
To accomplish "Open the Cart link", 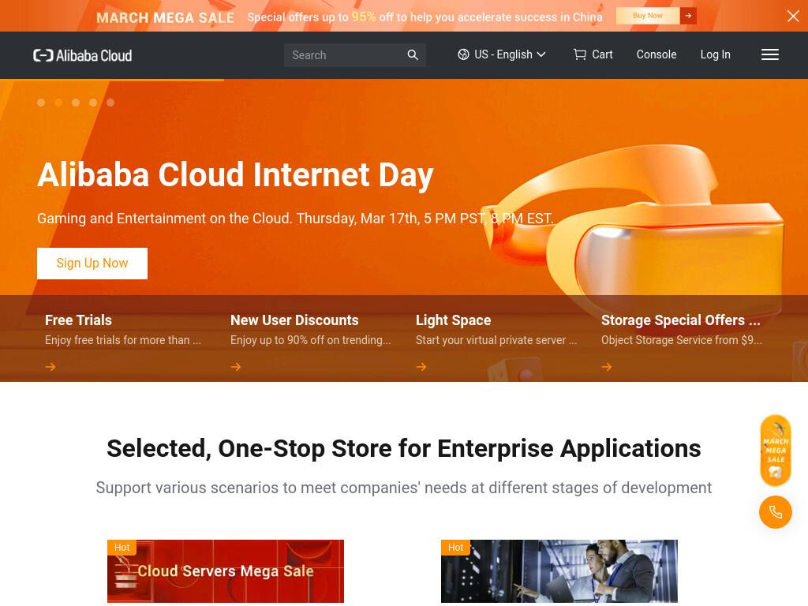I will (x=593, y=54).
